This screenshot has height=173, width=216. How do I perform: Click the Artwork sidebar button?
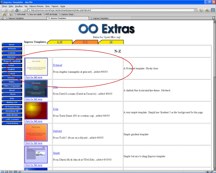(x=12, y=49)
